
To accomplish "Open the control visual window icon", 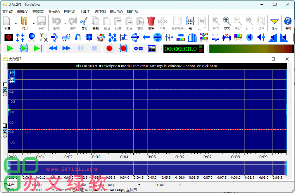I will tap(152, 49).
